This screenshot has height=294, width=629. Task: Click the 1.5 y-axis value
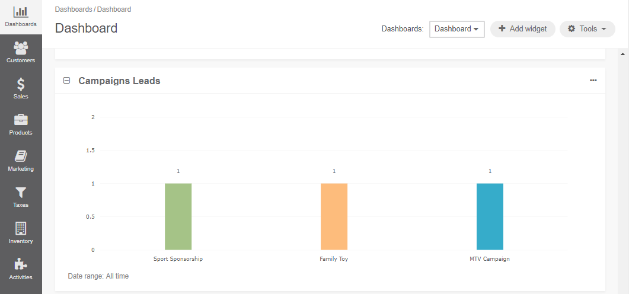(90, 151)
